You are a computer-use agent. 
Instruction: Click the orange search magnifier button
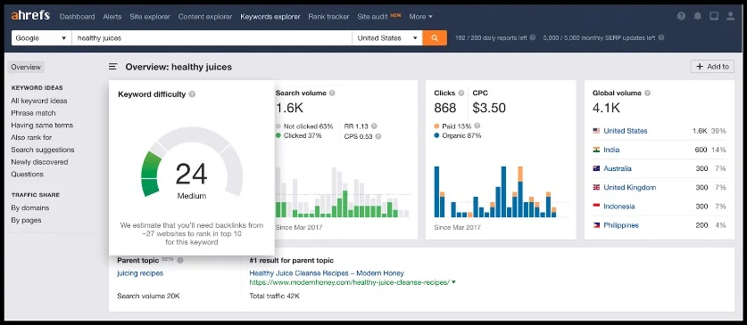(435, 38)
